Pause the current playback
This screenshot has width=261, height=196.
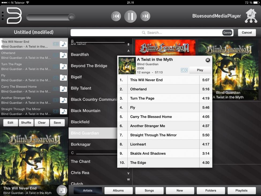click(x=130, y=16)
